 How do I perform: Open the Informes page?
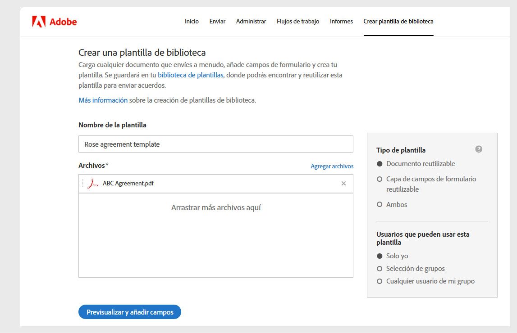(341, 21)
